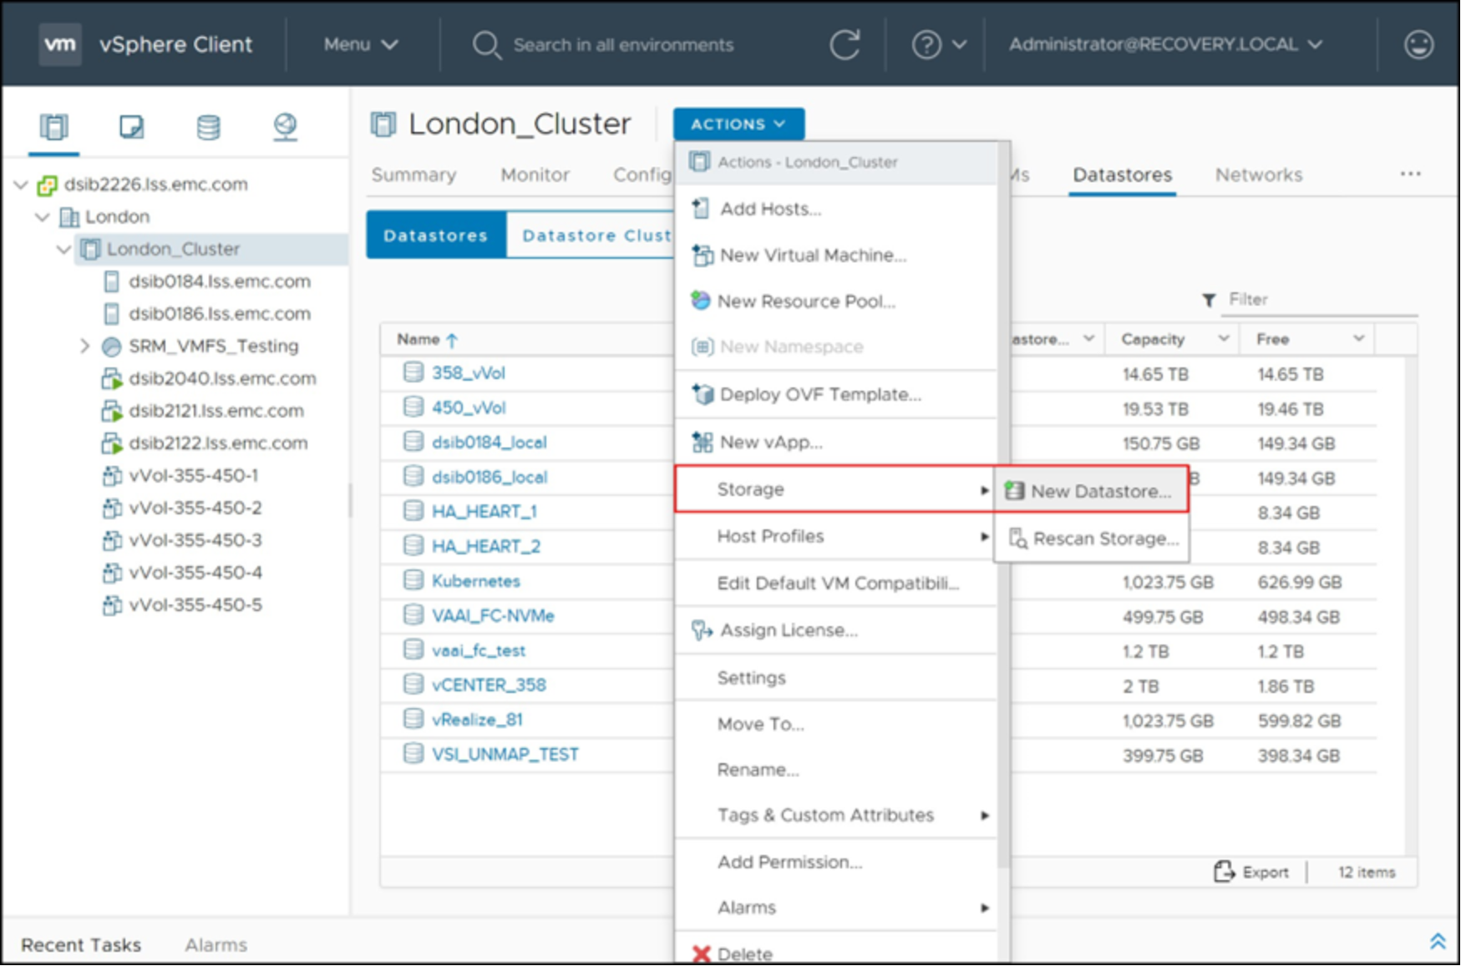
Task: Open Tags & Custom Attributes submenu
Action: pyautogui.click(x=835, y=815)
